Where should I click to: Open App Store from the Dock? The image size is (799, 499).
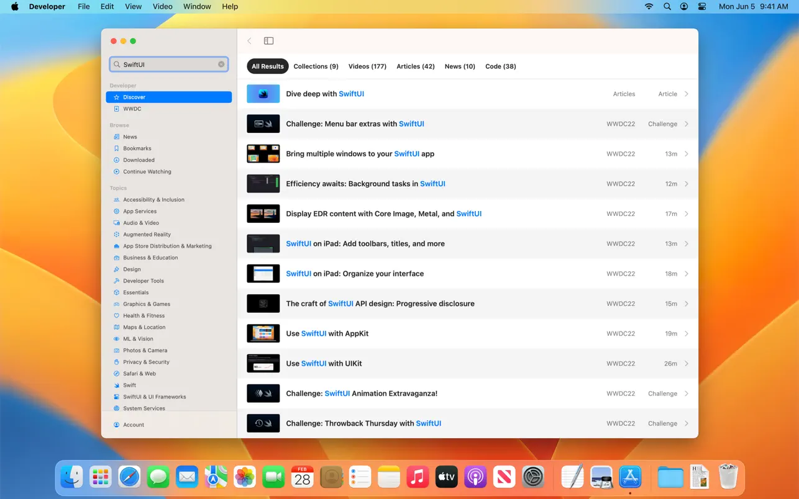[x=630, y=477]
